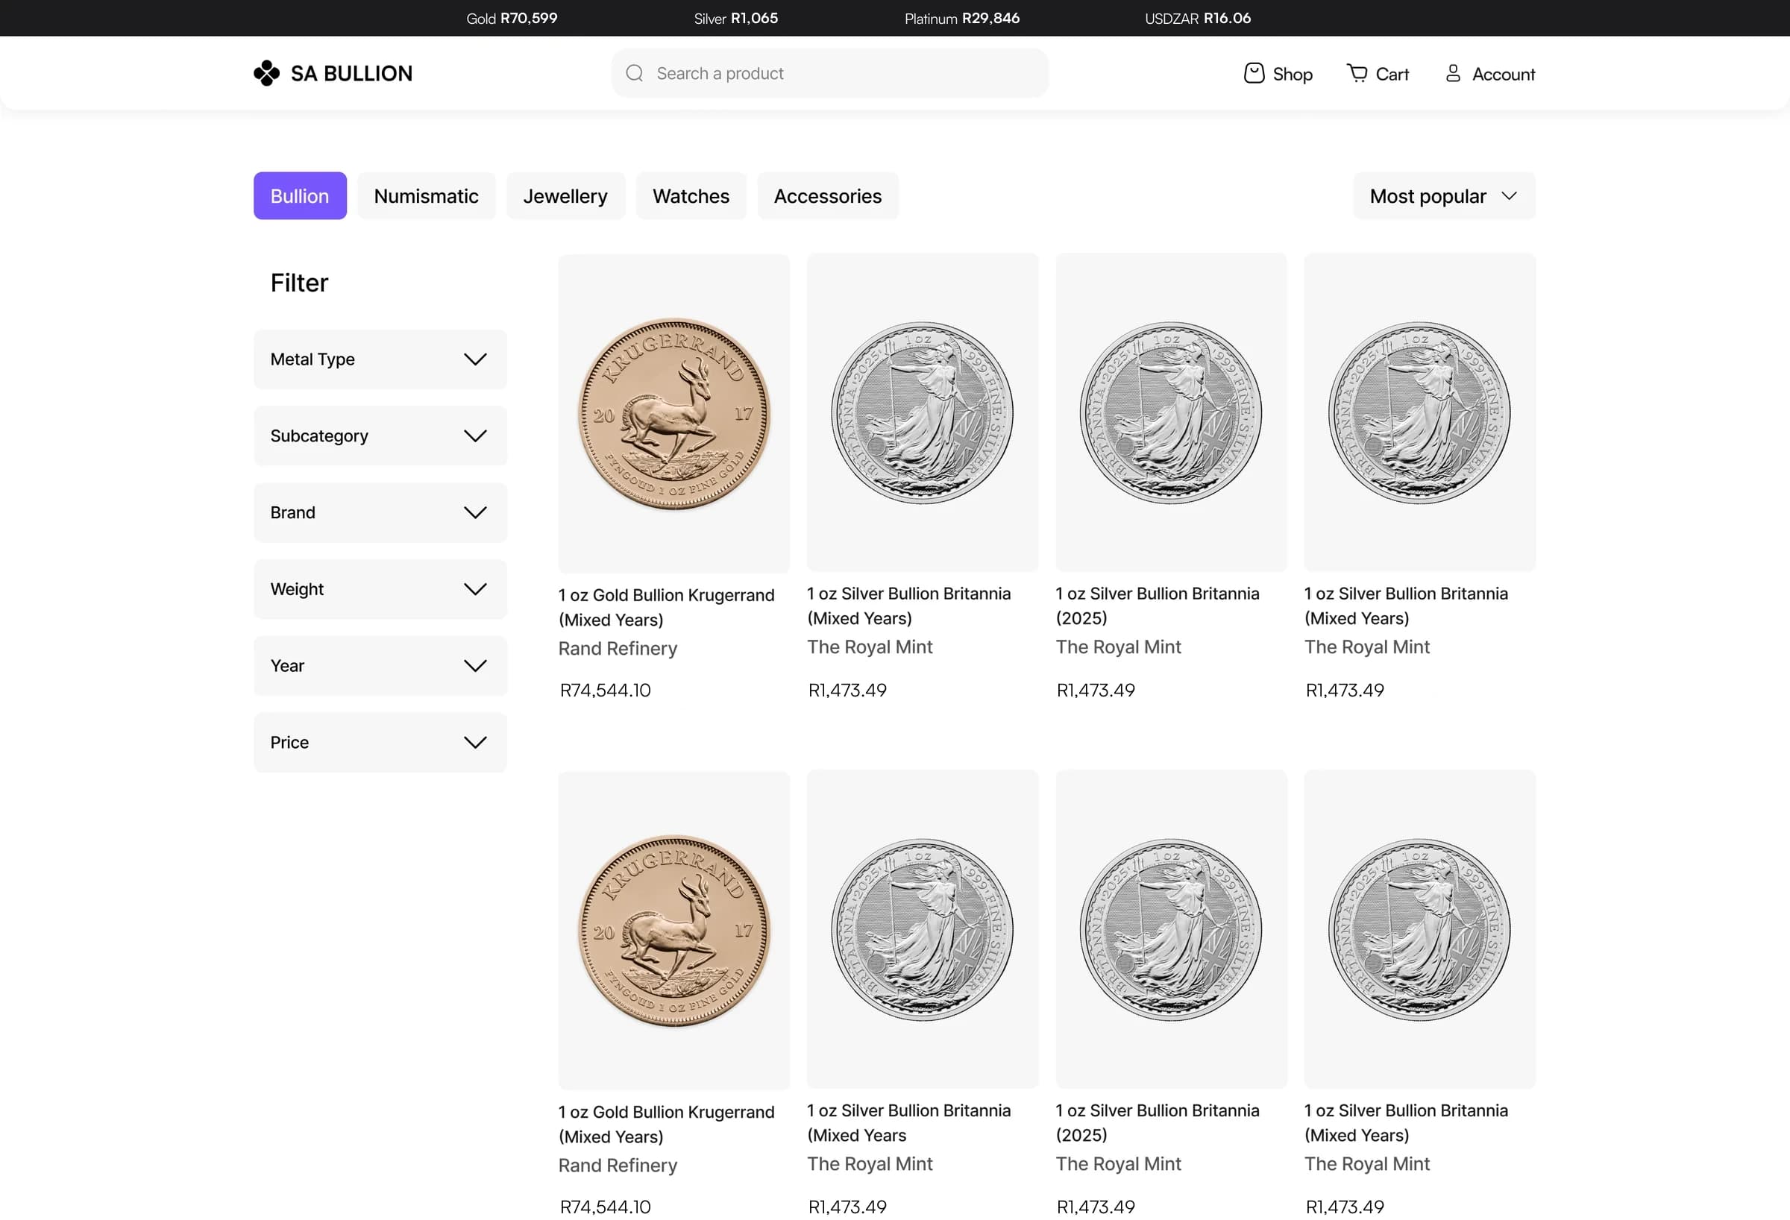
Task: Open the Britannia (2025) coin image, top row
Action: pyautogui.click(x=1171, y=413)
